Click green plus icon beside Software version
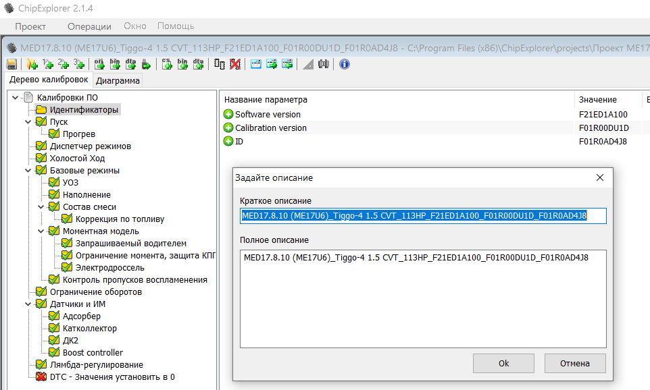Viewport: 650px width, 390px height. pos(228,115)
